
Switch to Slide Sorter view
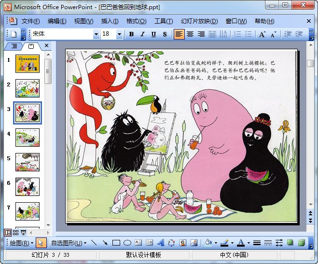(15, 232)
